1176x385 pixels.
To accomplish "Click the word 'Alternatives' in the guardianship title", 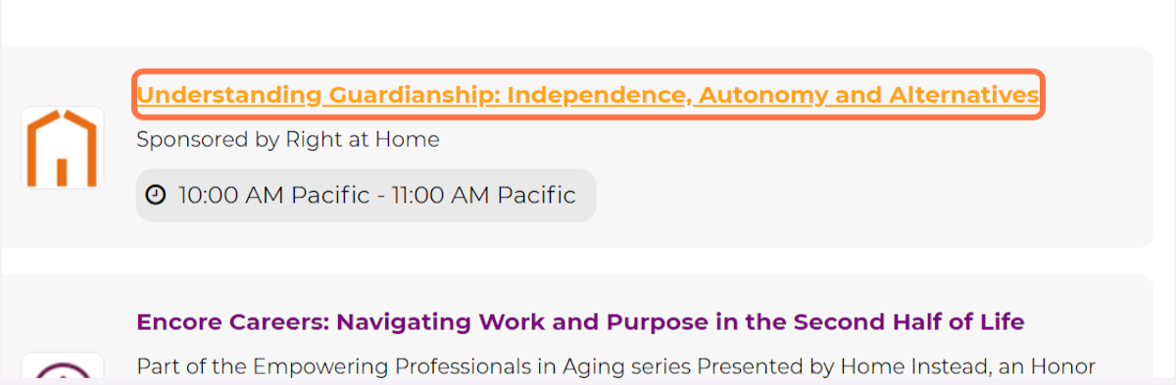I will [963, 95].
